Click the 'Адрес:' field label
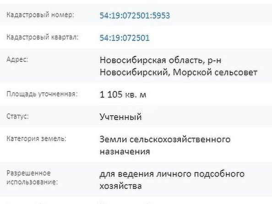 pos(17,59)
